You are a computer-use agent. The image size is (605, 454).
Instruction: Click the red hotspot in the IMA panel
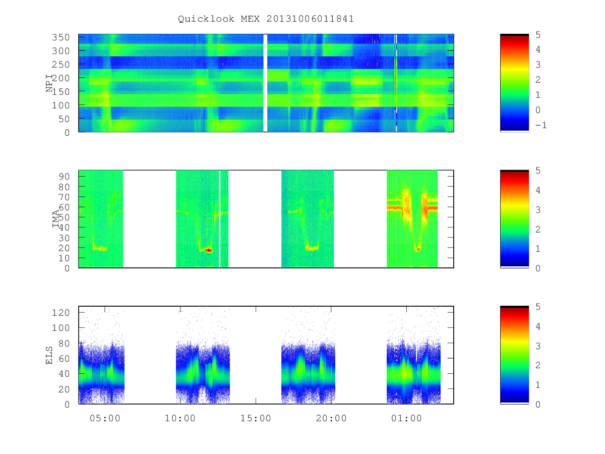pos(208,250)
